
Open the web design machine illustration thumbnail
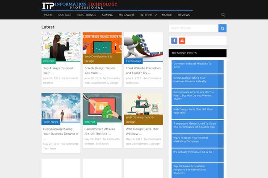[x=143, y=104]
